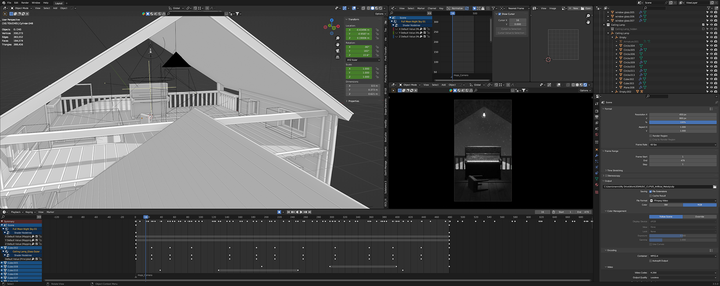This screenshot has height=286, width=720.
Task: Open the Modifier properties wrench tab
Action: (597, 155)
